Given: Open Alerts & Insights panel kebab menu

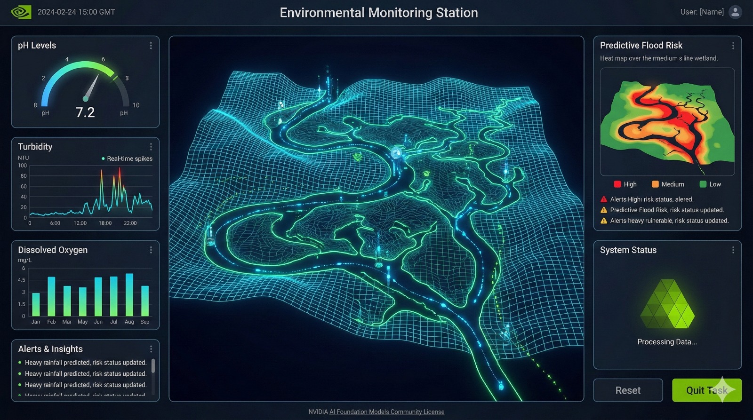Looking at the screenshot, I should [x=151, y=349].
